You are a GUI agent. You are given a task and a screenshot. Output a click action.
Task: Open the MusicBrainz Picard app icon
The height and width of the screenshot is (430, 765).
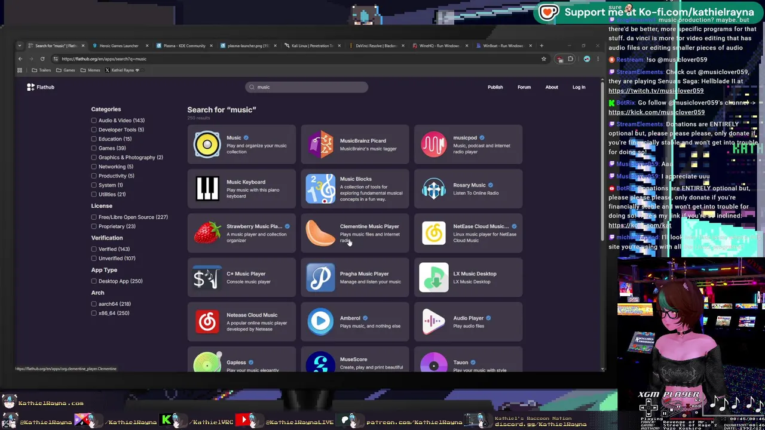320,144
